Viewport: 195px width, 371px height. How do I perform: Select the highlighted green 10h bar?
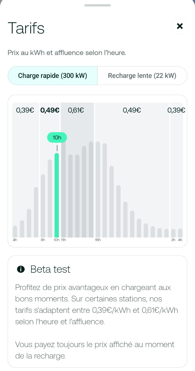pos(57,195)
